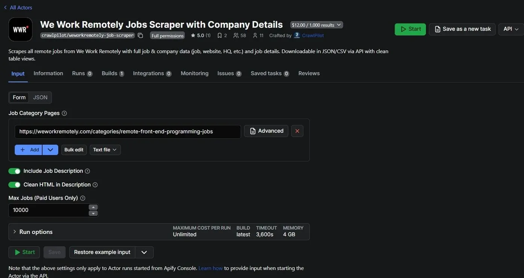Open the Issues tab
Screen dimensions: 524x278
tap(229, 74)
